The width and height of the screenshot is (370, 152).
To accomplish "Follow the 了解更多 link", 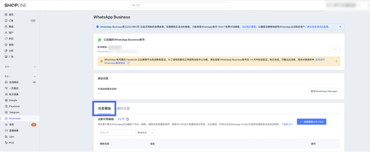I will [x=287, y=124].
